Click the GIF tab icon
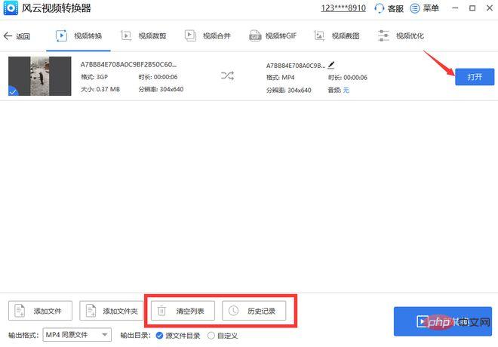The height and width of the screenshot is (347, 498). (x=255, y=36)
